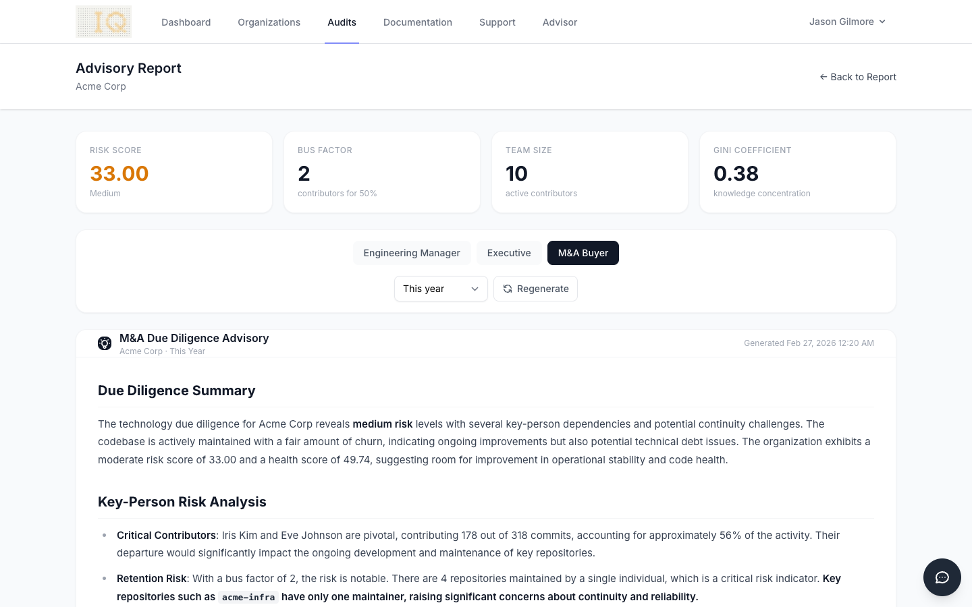Screen dimensions: 972x607
Task: Open the chat support bubble
Action: (942, 577)
